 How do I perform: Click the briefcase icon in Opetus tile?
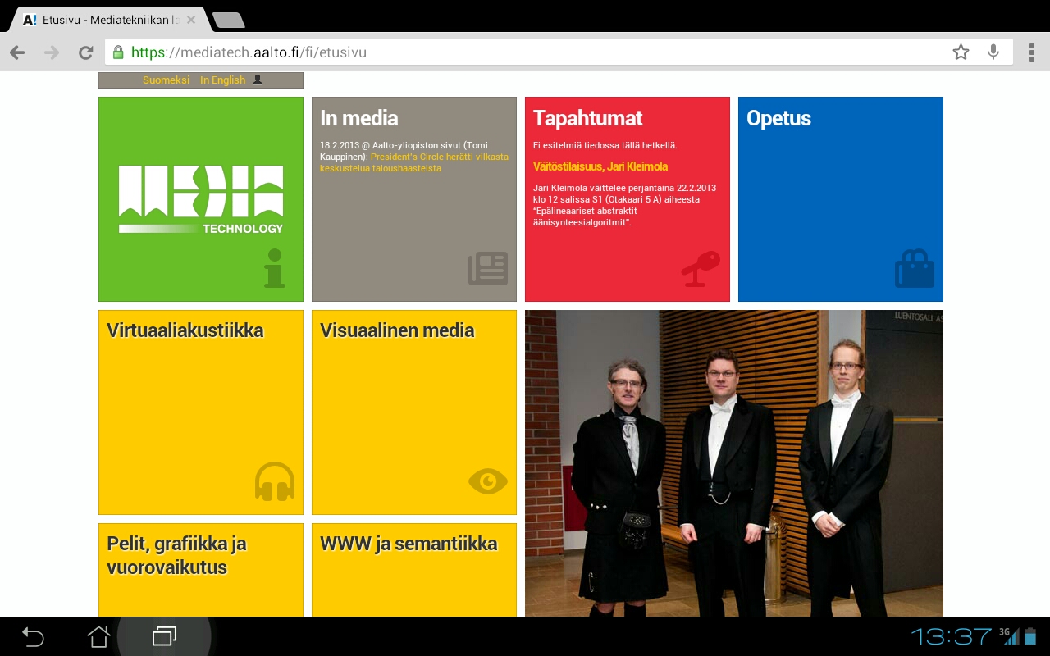[915, 268]
